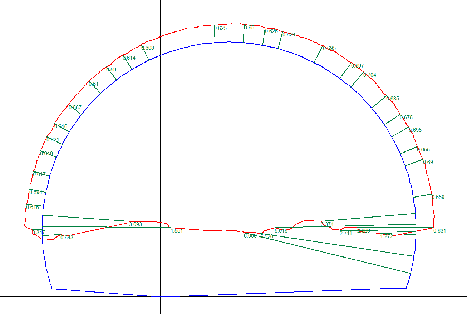Click the 0.659 measurement label
This screenshot has width=467, height=314.
coord(438,197)
